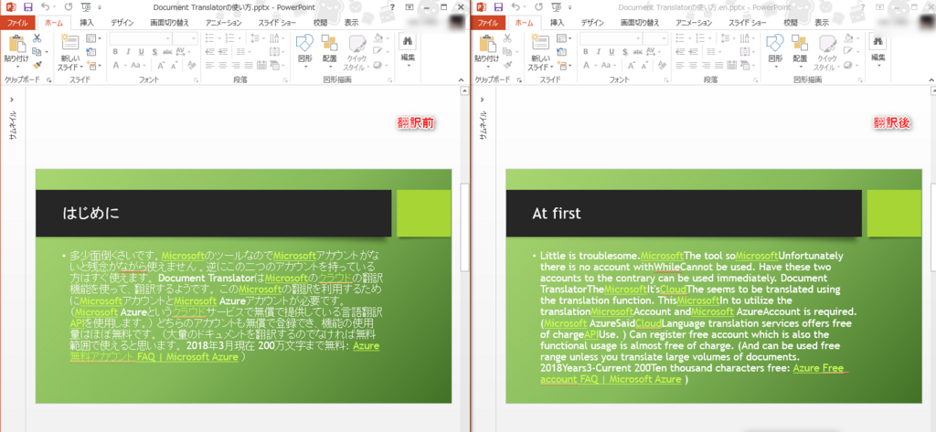This screenshot has height=432, width=936.
Task: Toggle Center alignment in left window paragraph group
Action: [222, 65]
